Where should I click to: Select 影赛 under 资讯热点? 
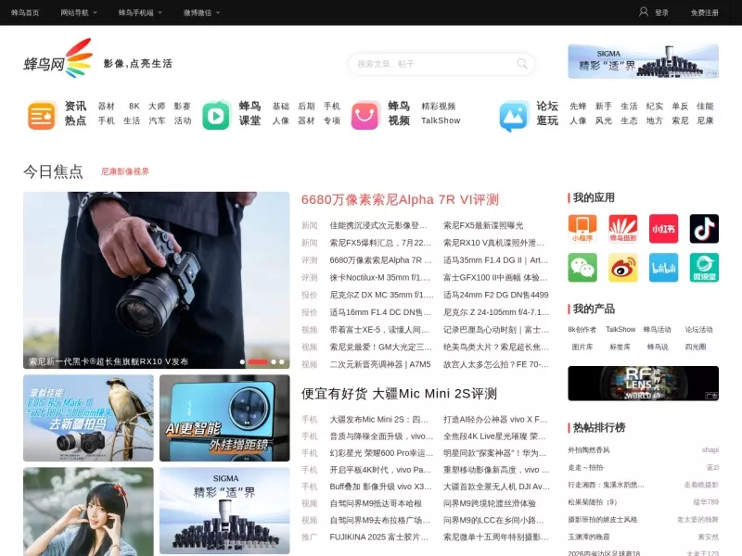(x=182, y=107)
